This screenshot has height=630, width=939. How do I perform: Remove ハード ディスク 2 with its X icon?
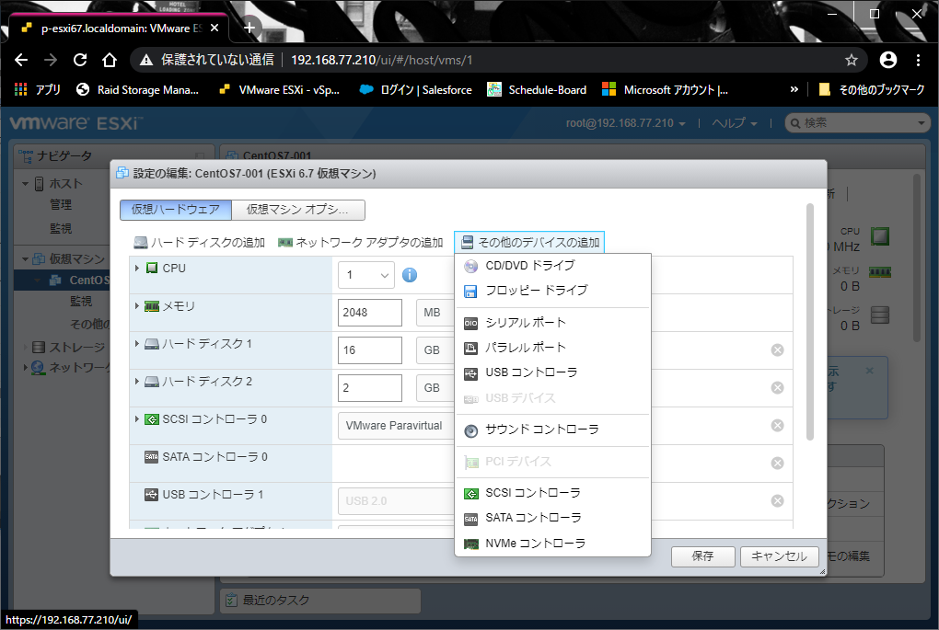777,388
